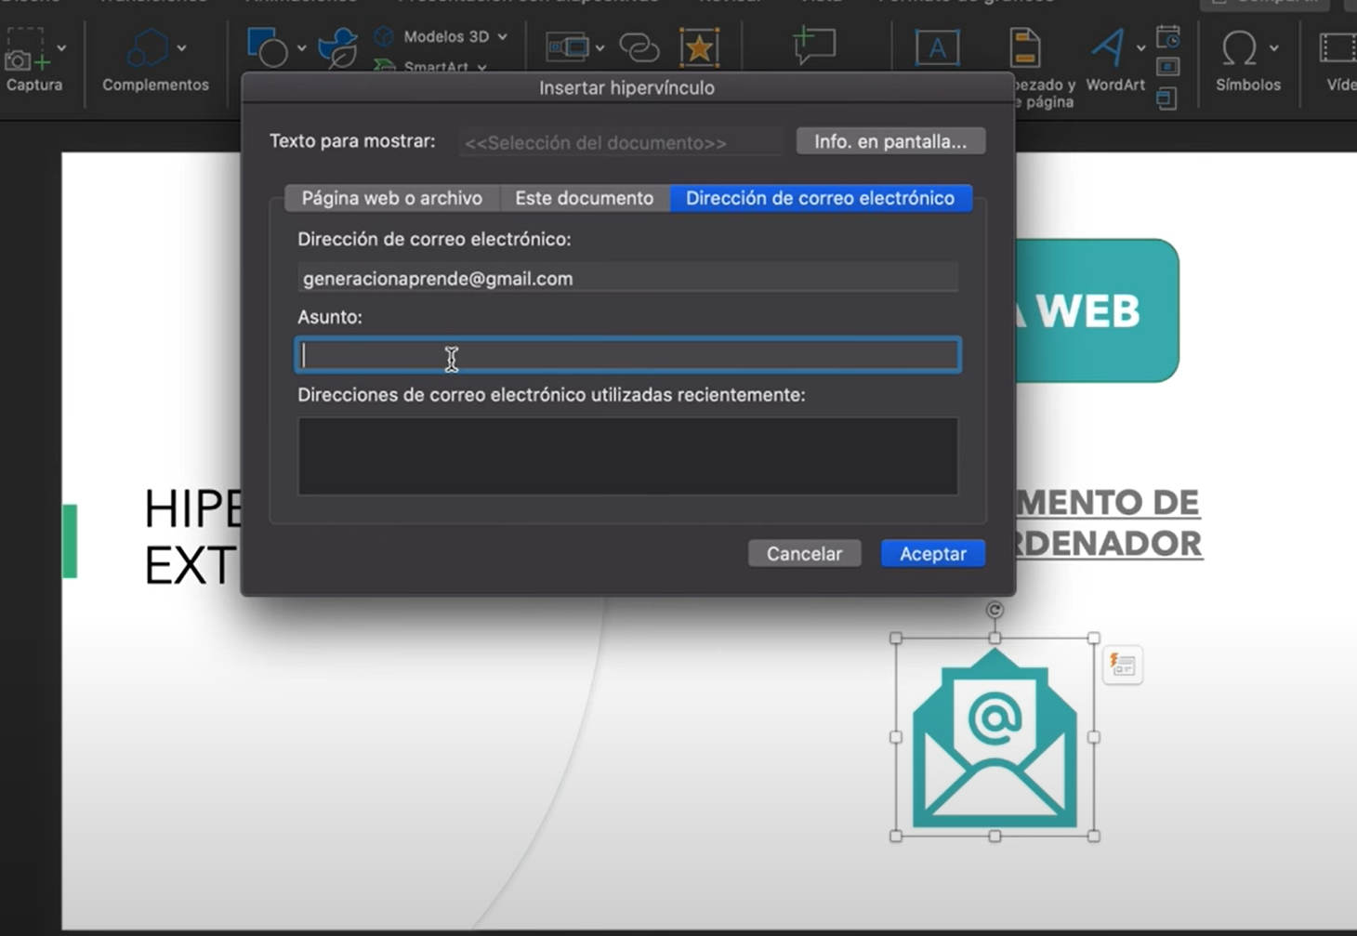Expand the Modelos 3D dropdown arrow
The height and width of the screenshot is (936, 1357).
tap(503, 36)
